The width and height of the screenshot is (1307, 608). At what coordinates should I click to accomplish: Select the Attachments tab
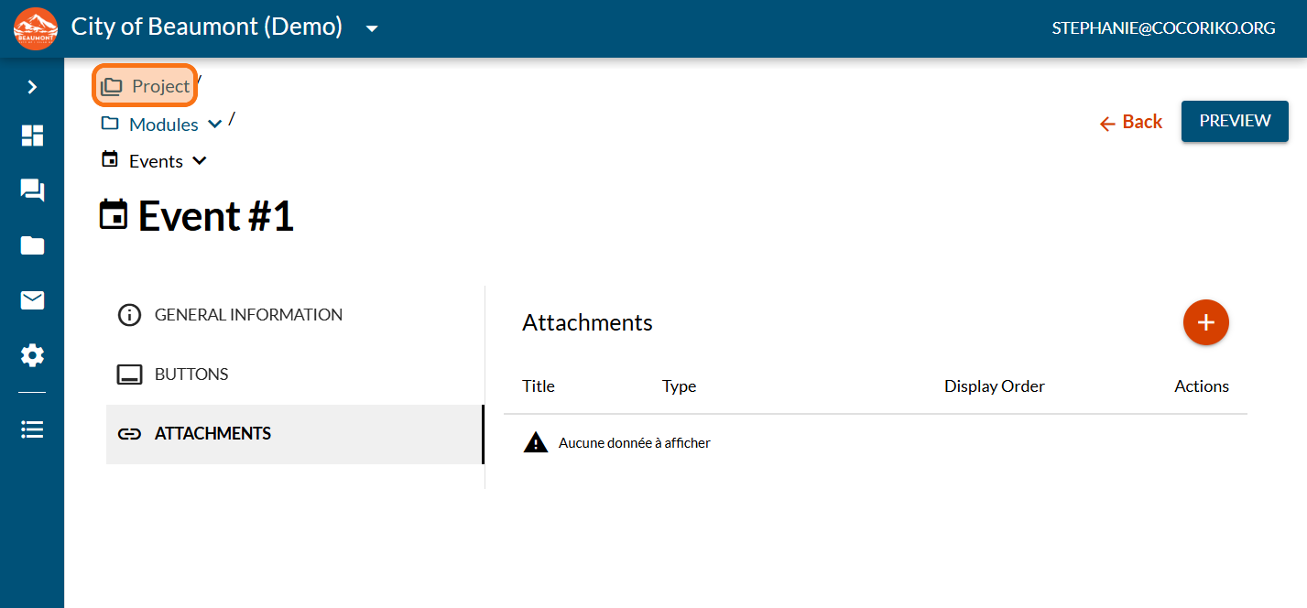[212, 434]
